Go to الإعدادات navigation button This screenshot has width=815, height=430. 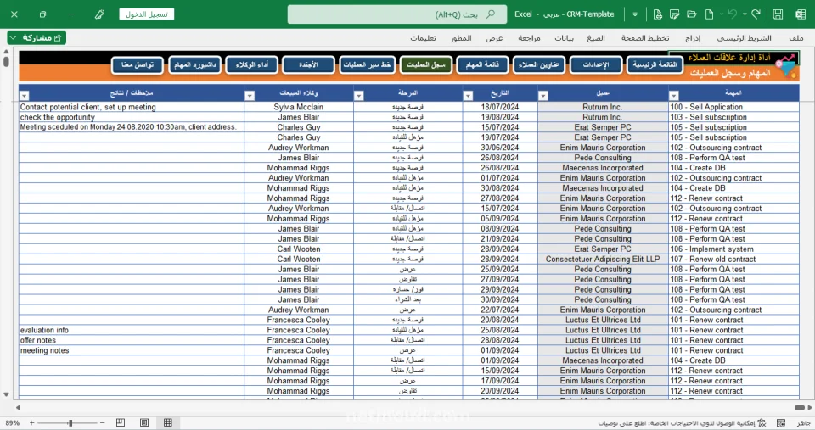(x=596, y=65)
